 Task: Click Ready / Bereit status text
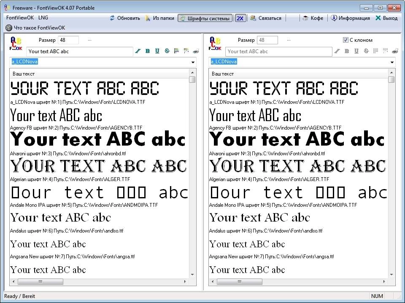click(x=20, y=296)
